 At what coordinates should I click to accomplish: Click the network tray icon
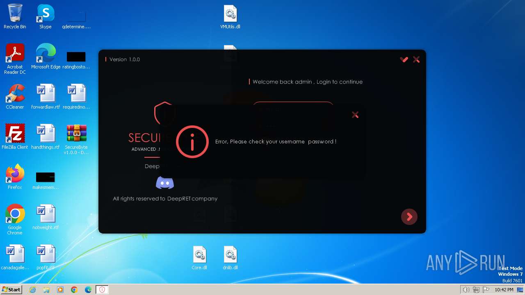pos(476,290)
